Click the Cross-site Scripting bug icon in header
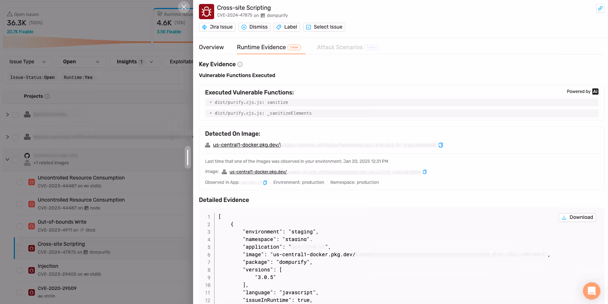Viewport: 608px width, 304px height. click(x=207, y=12)
